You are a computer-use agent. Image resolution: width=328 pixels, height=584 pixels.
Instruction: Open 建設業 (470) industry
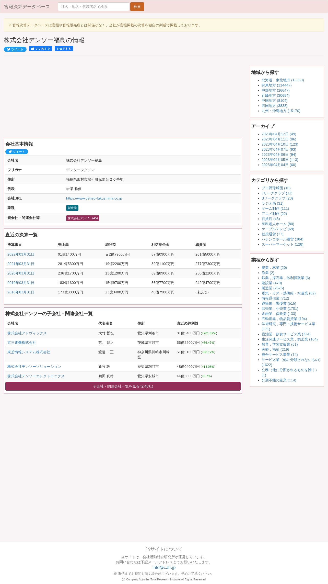(272, 283)
